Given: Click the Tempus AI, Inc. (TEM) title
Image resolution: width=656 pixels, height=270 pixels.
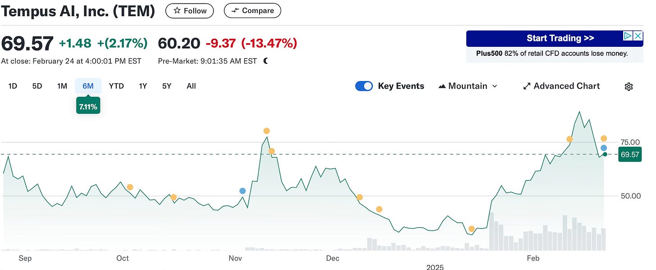Looking at the screenshot, I should click(x=78, y=11).
